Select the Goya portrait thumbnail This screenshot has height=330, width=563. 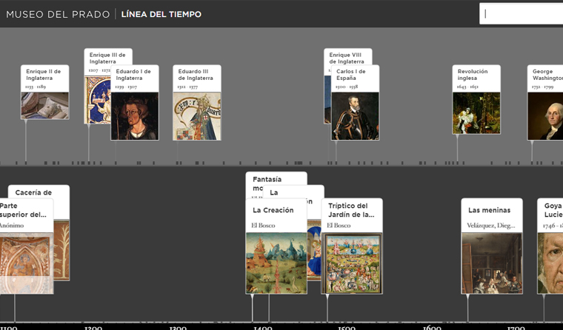click(550, 263)
